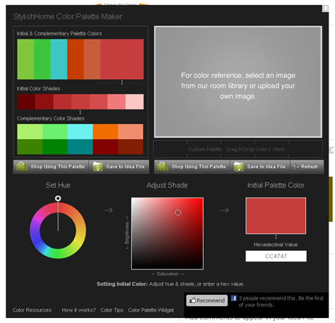Click the Initial Palette Color red preview box
This screenshot has width=335, height=323.
click(276, 216)
